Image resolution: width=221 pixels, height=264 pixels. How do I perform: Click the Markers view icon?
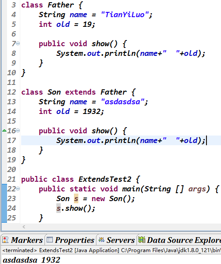5,240
